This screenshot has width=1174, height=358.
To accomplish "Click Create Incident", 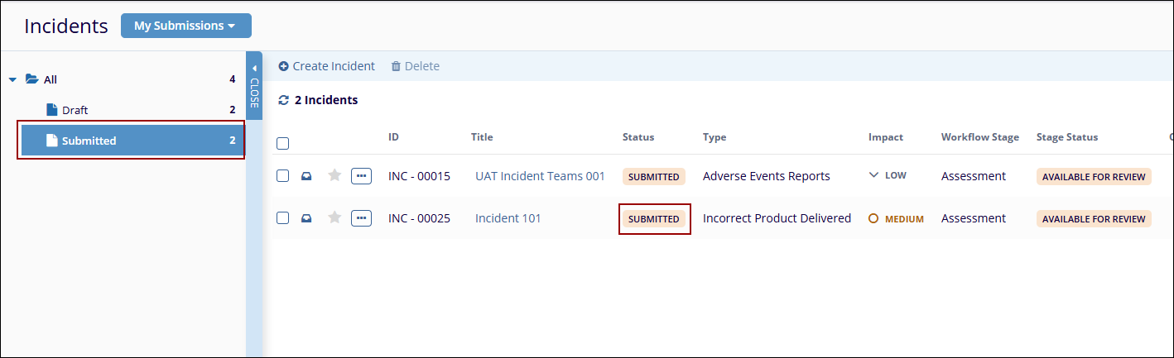I will [x=326, y=66].
